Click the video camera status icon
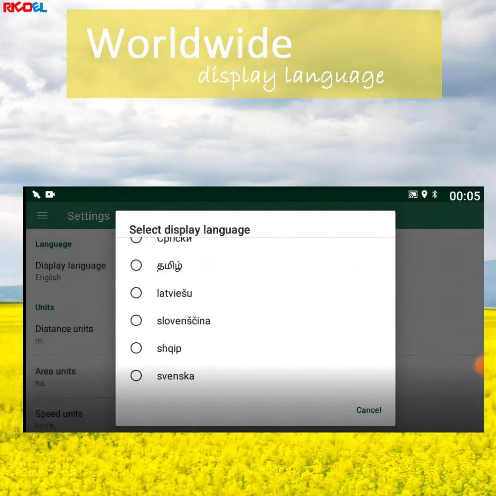 50,194
